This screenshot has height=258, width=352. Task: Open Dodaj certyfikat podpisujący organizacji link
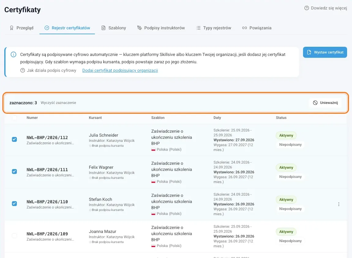120,70
